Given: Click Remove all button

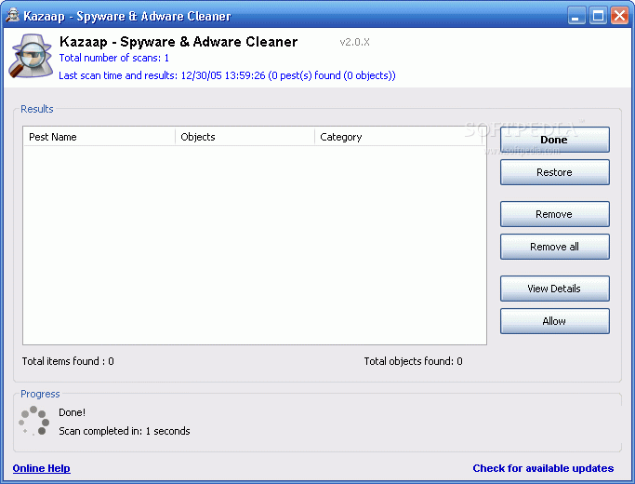Looking at the screenshot, I should [554, 247].
